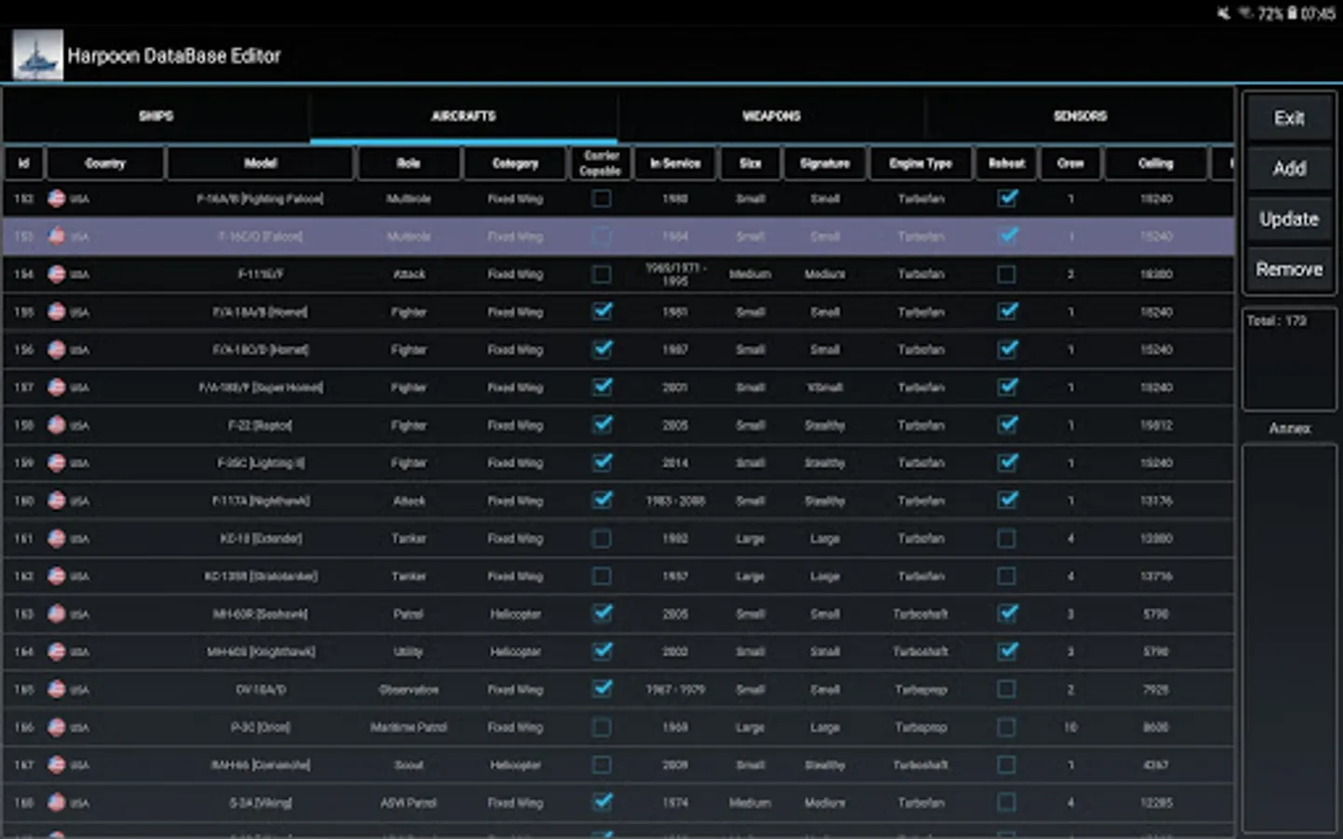
Task: Click the Role column header
Action: [x=408, y=163]
